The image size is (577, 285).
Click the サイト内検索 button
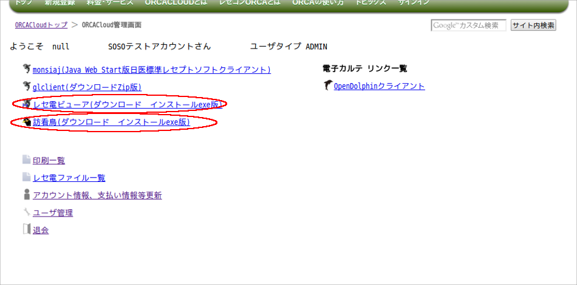point(533,25)
